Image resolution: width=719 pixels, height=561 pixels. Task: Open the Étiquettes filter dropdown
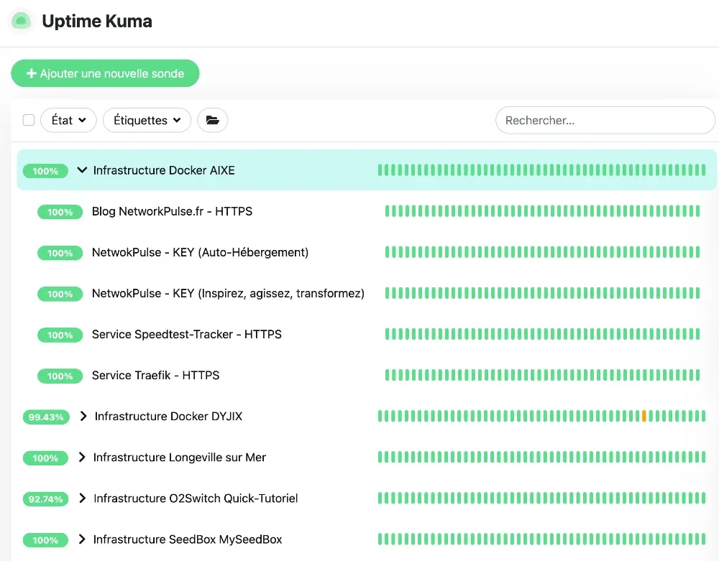147,120
